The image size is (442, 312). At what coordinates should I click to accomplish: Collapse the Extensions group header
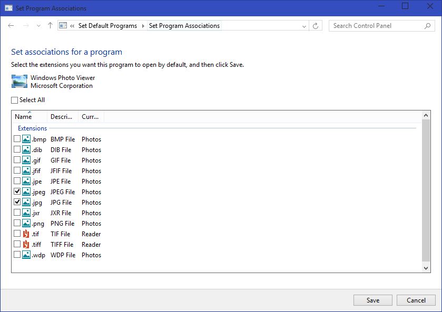(33, 128)
